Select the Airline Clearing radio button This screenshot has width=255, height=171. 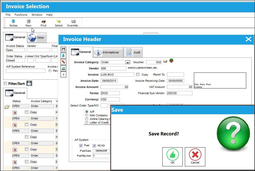click(x=87, y=119)
